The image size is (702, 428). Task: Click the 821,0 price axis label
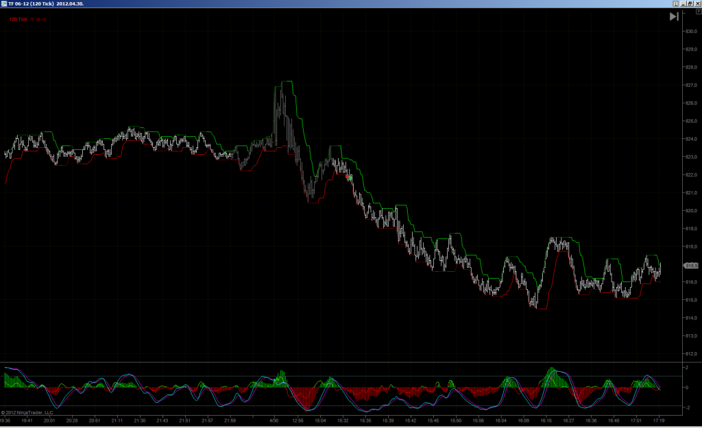point(691,192)
